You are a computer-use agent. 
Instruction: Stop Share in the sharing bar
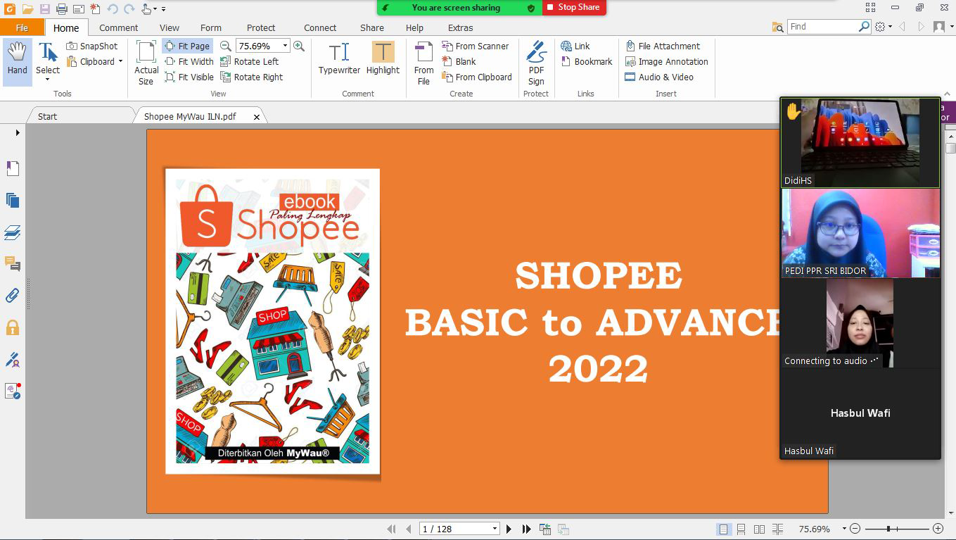click(x=573, y=8)
